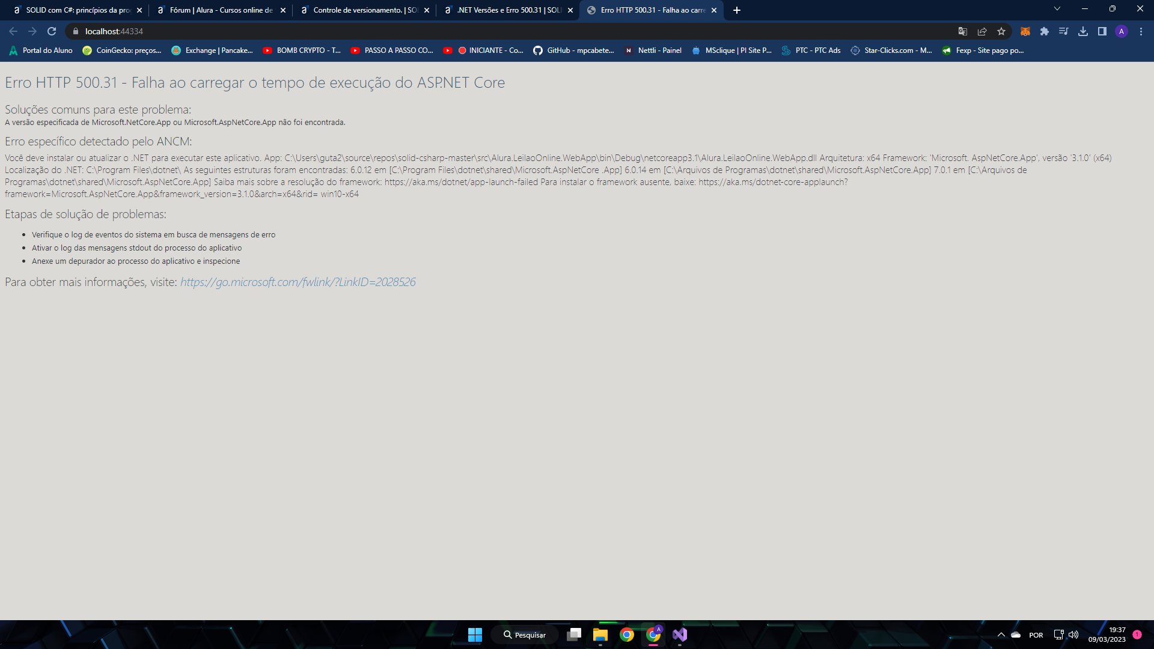The height and width of the screenshot is (649, 1154).
Task: Open BOMB CRYPTO YouTube bookmark
Action: pos(302,50)
